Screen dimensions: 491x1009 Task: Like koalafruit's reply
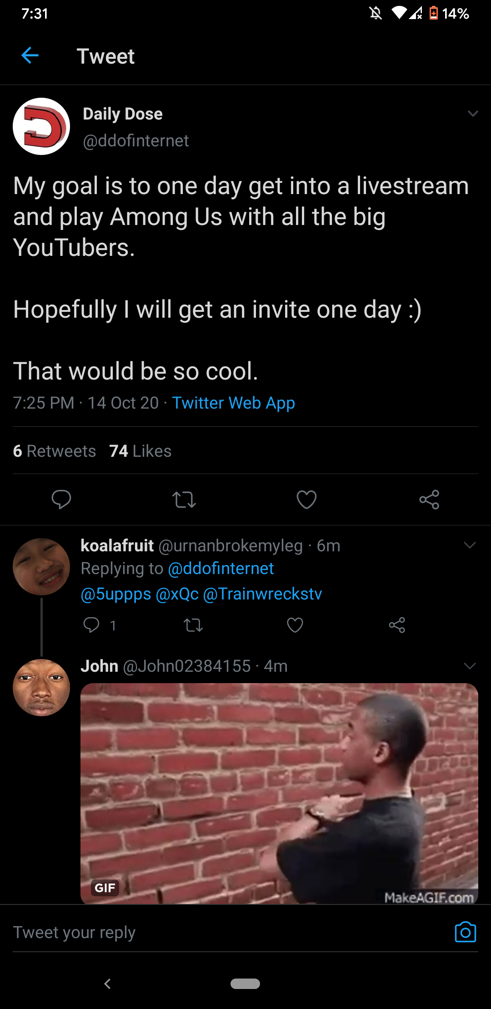click(x=295, y=625)
